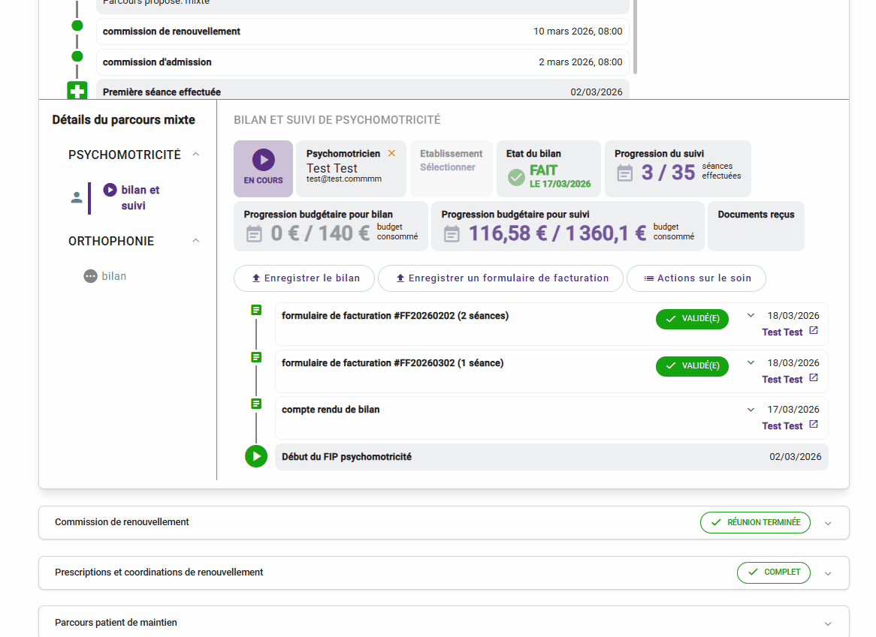Collapse the PSYCHOMOTRICITÉ section
This screenshot has height=637, width=876.
point(196,155)
